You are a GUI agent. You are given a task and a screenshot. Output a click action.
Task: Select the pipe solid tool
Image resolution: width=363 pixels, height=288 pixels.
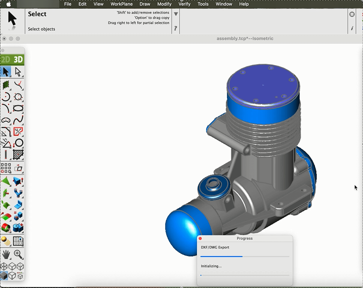coord(18,193)
